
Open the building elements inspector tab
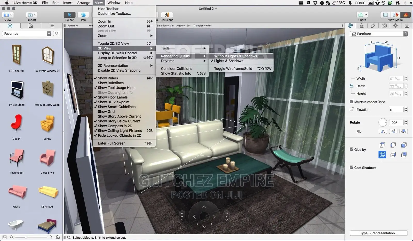coord(362,26)
